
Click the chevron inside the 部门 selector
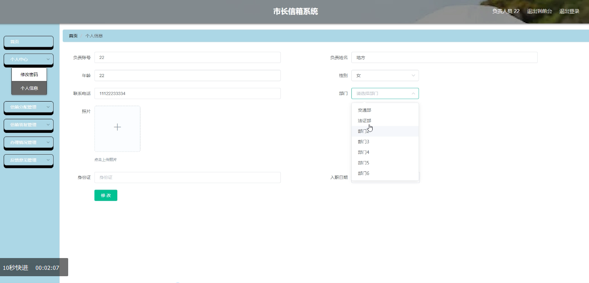point(413,93)
